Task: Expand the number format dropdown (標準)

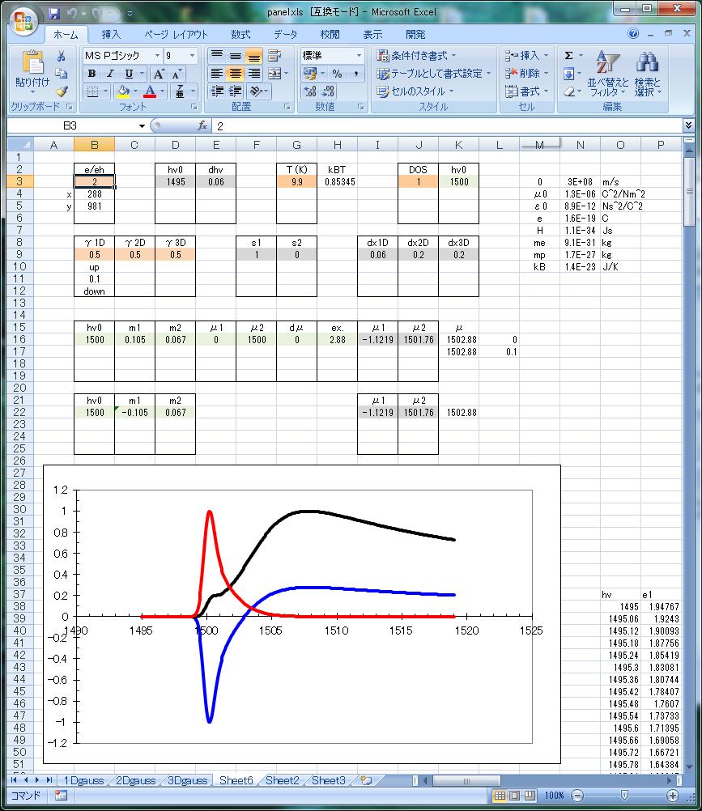Action: point(359,55)
